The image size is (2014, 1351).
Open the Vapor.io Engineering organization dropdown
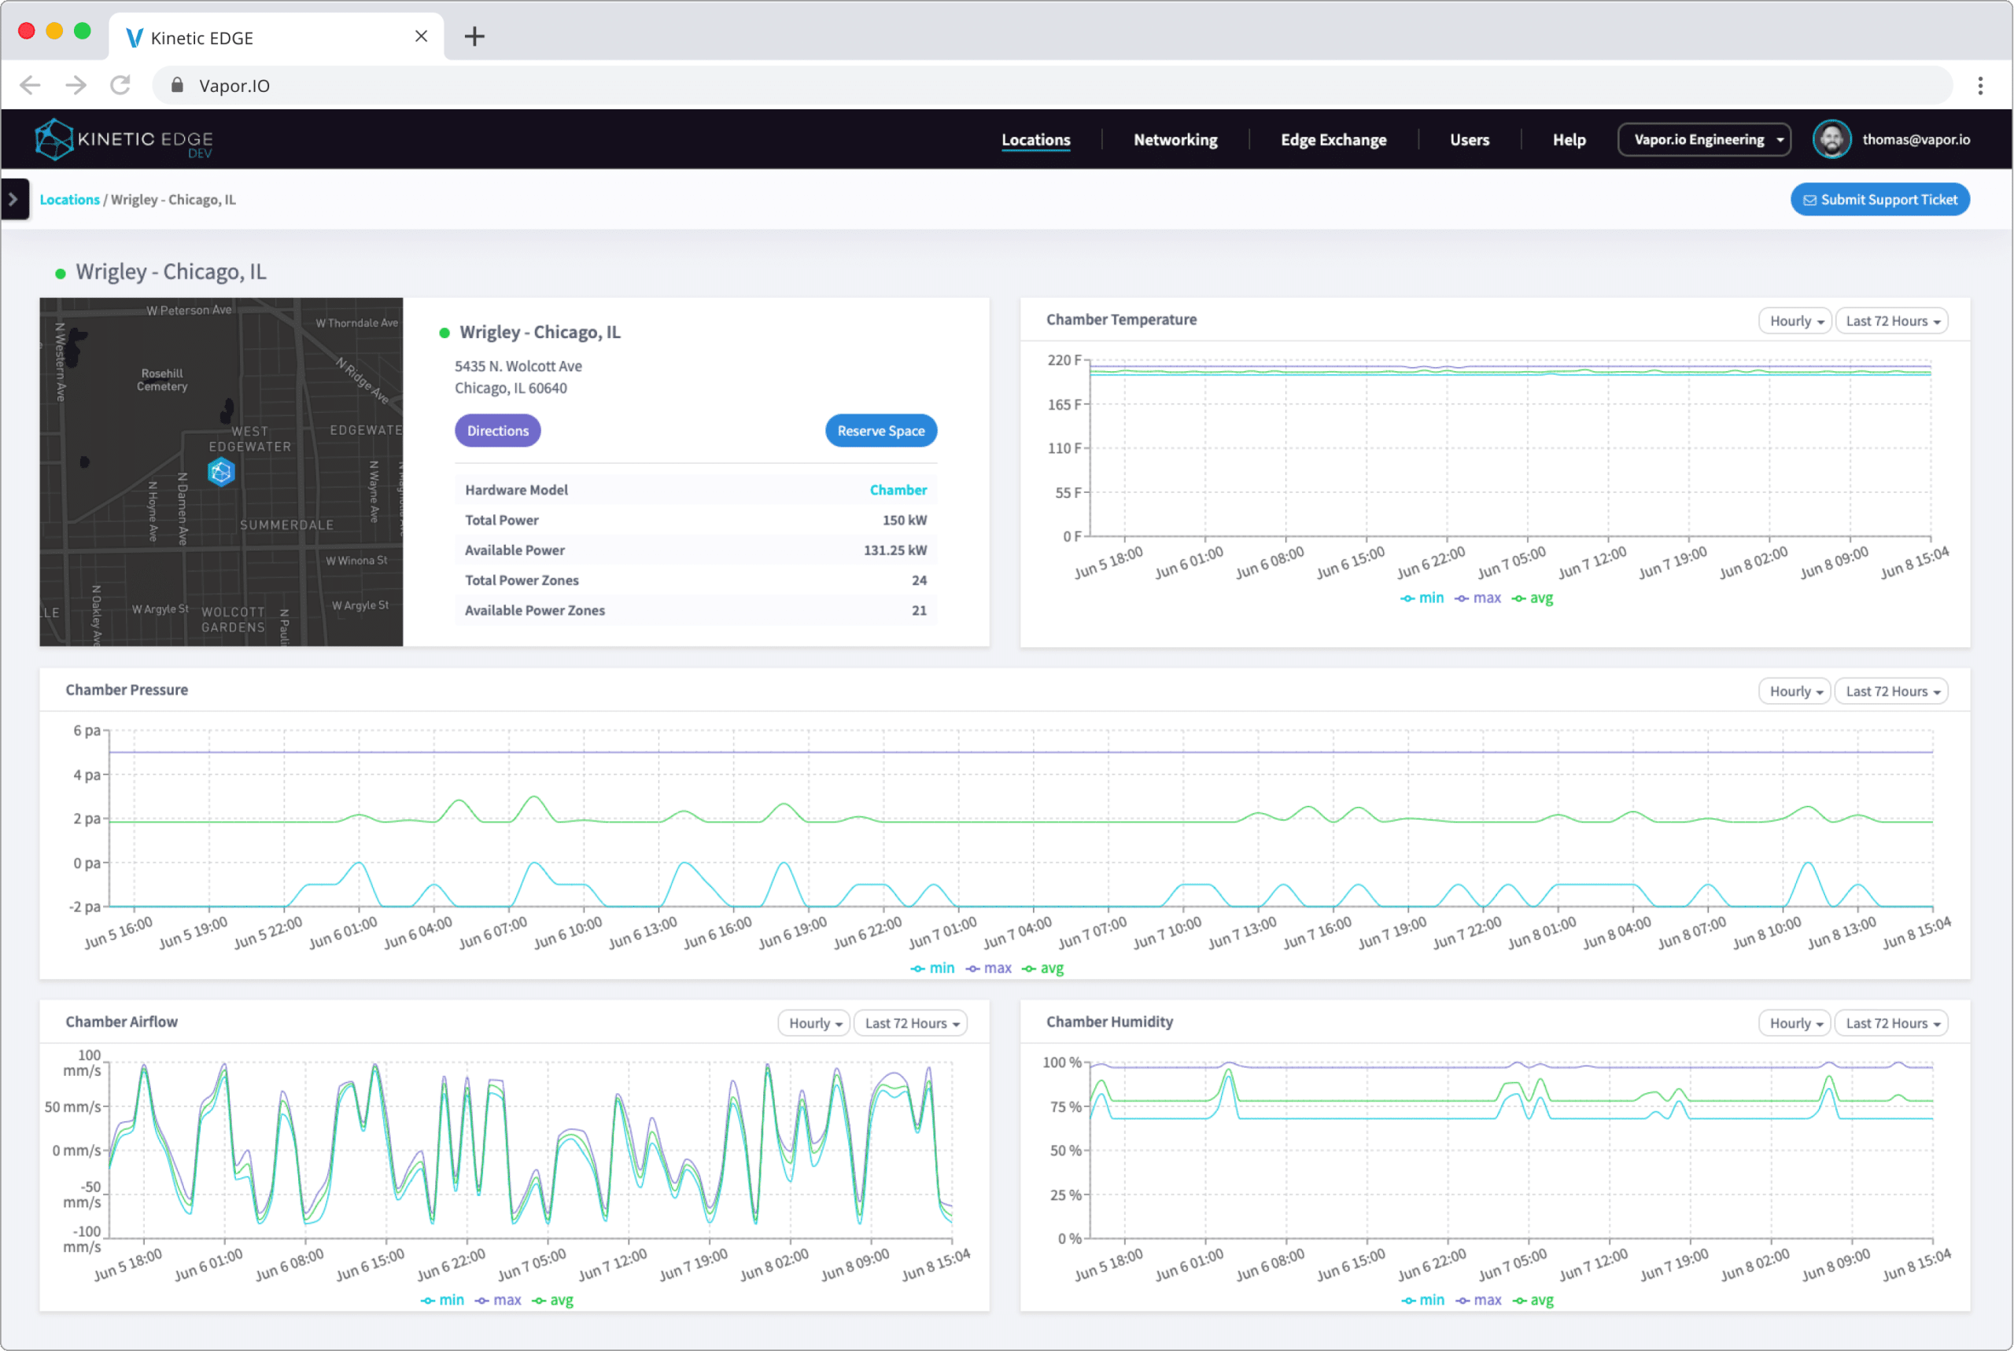tap(1704, 139)
